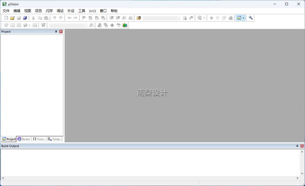Click the Paste icon in the toolbar
The image size is (305, 186).
46,18
